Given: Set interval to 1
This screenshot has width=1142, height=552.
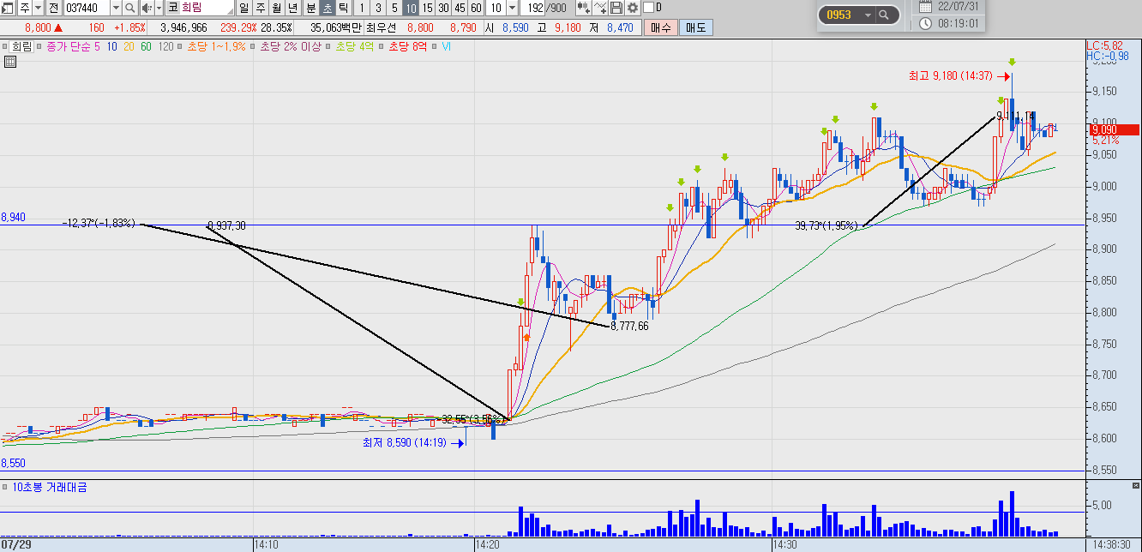Looking at the screenshot, I should 362,8.
